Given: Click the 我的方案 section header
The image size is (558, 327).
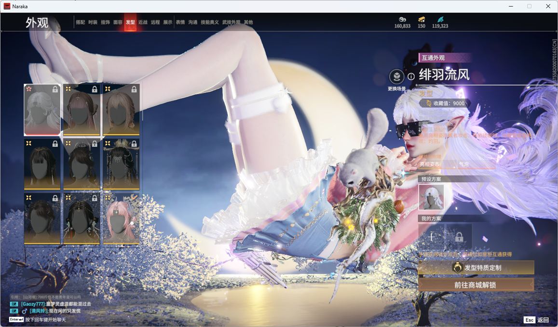Looking at the screenshot, I should tap(431, 218).
